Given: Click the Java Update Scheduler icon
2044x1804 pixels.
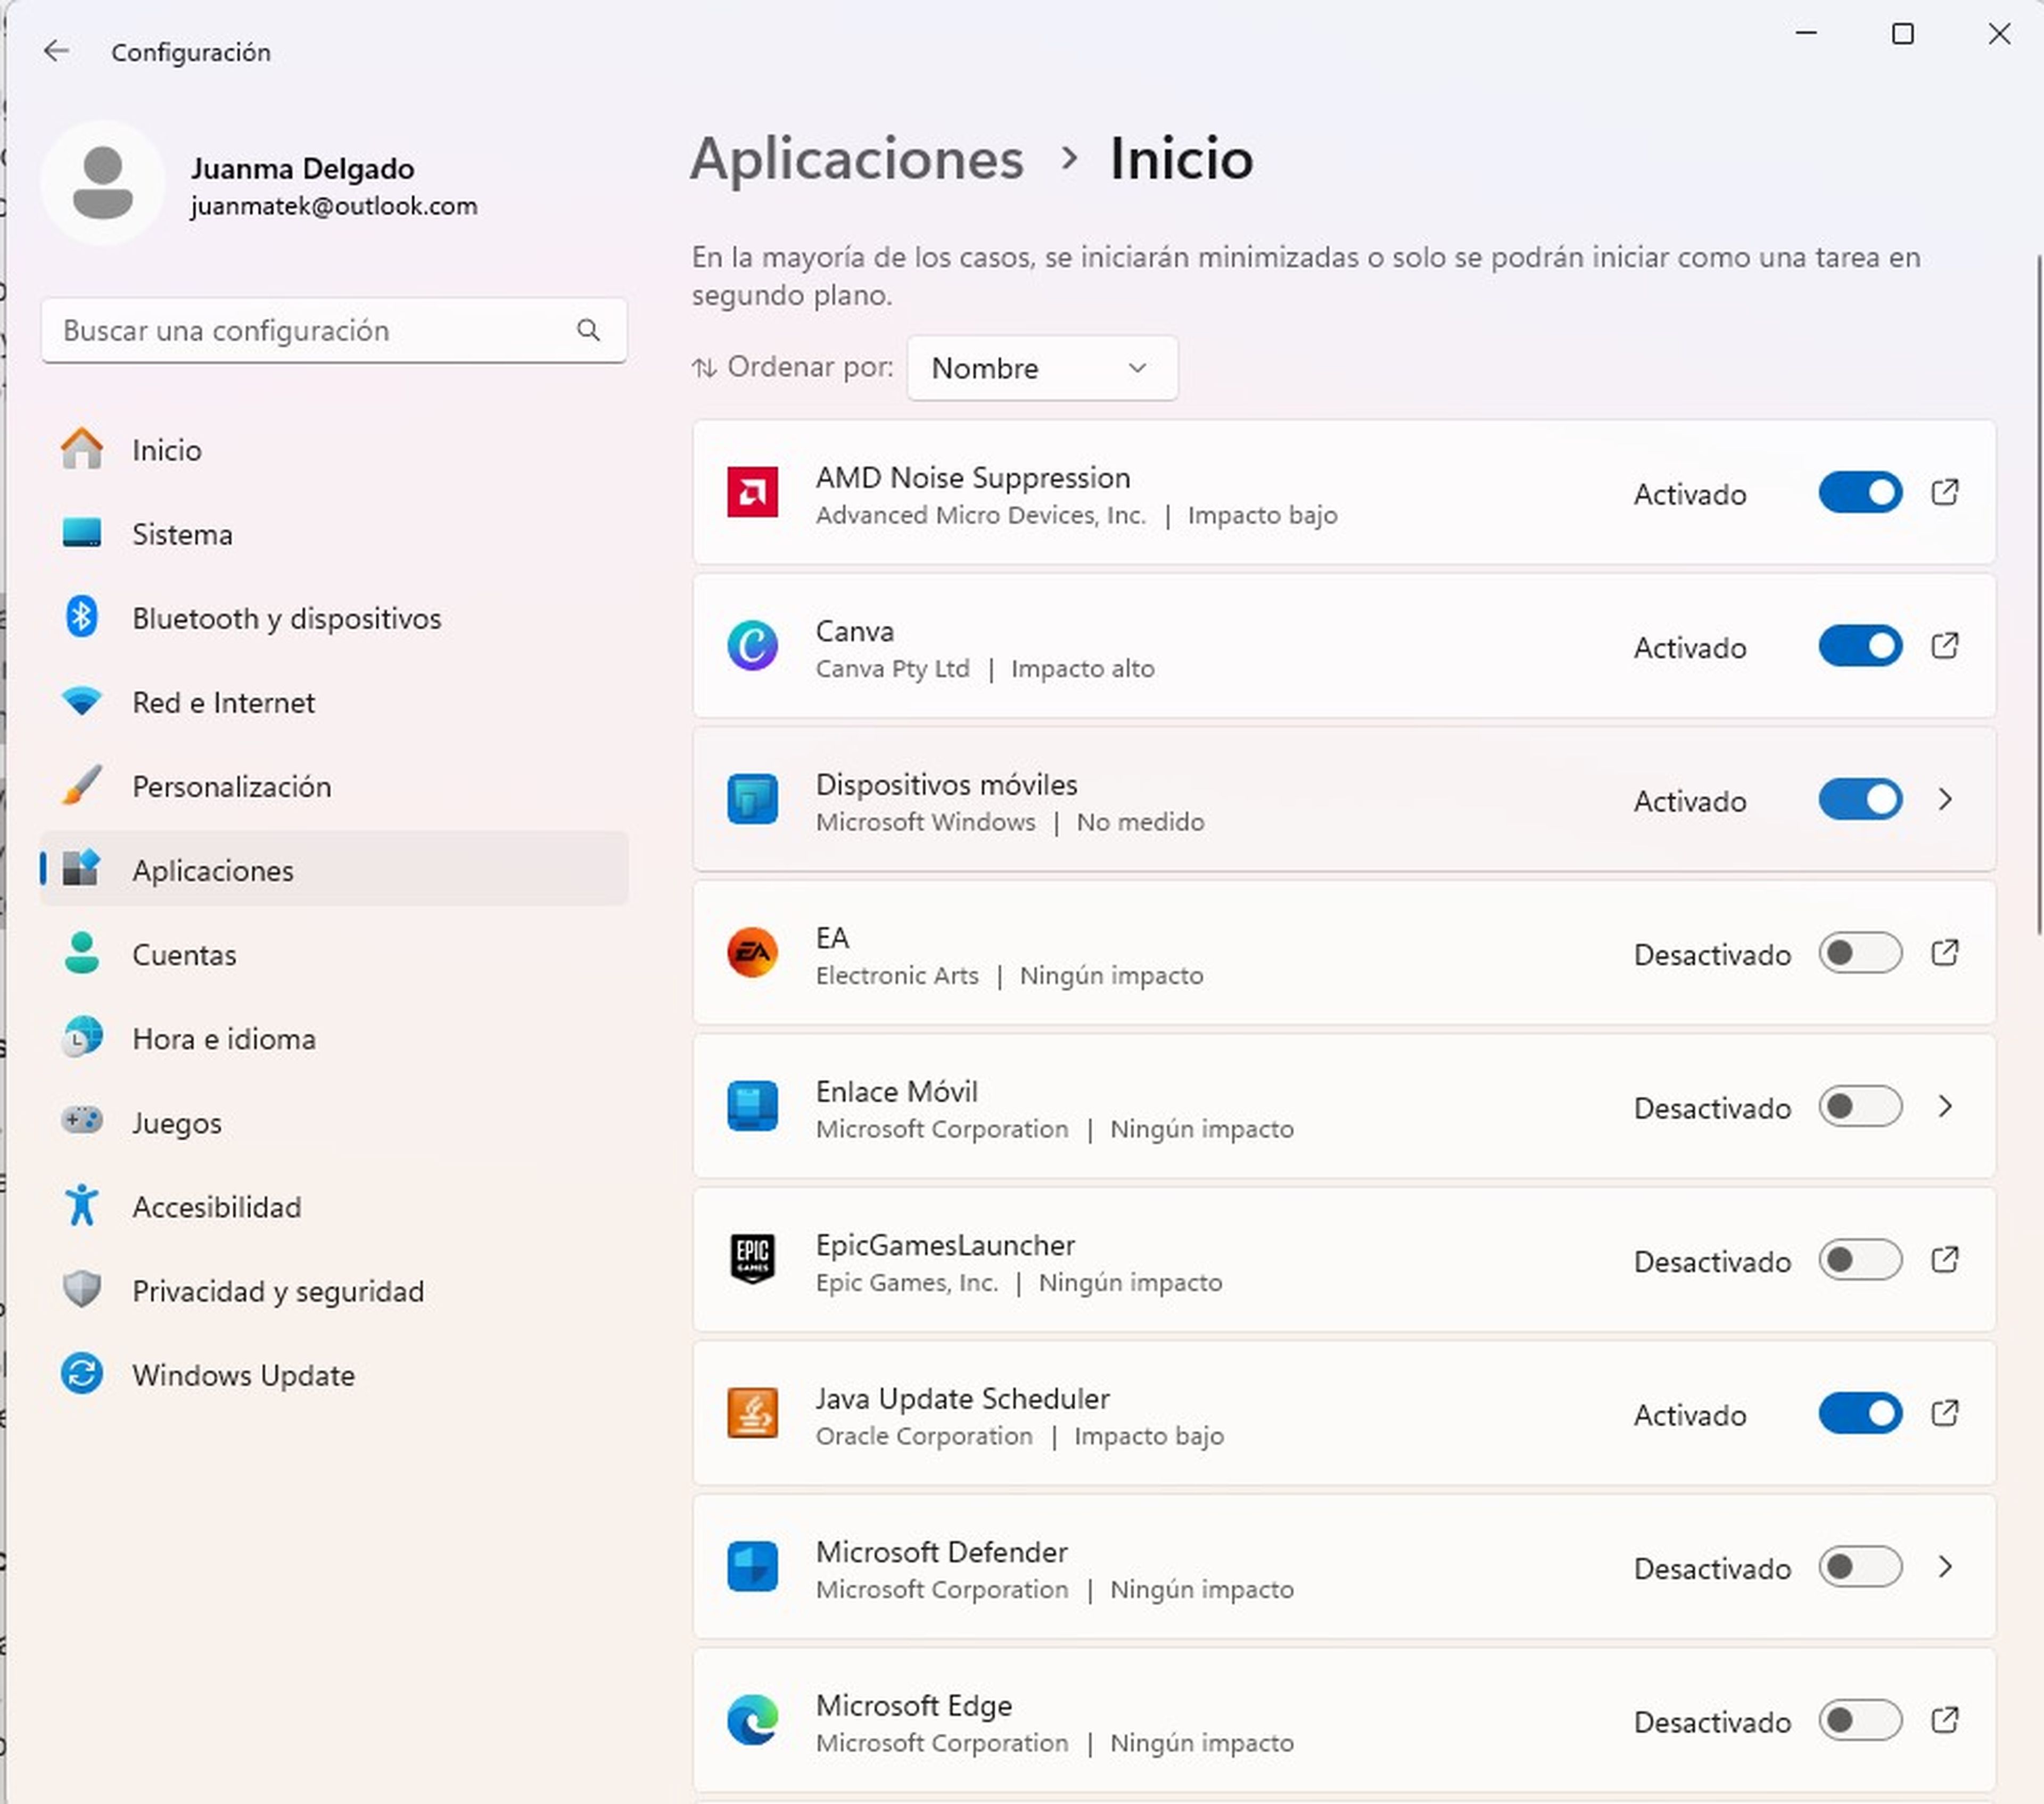Looking at the screenshot, I should [752, 1412].
